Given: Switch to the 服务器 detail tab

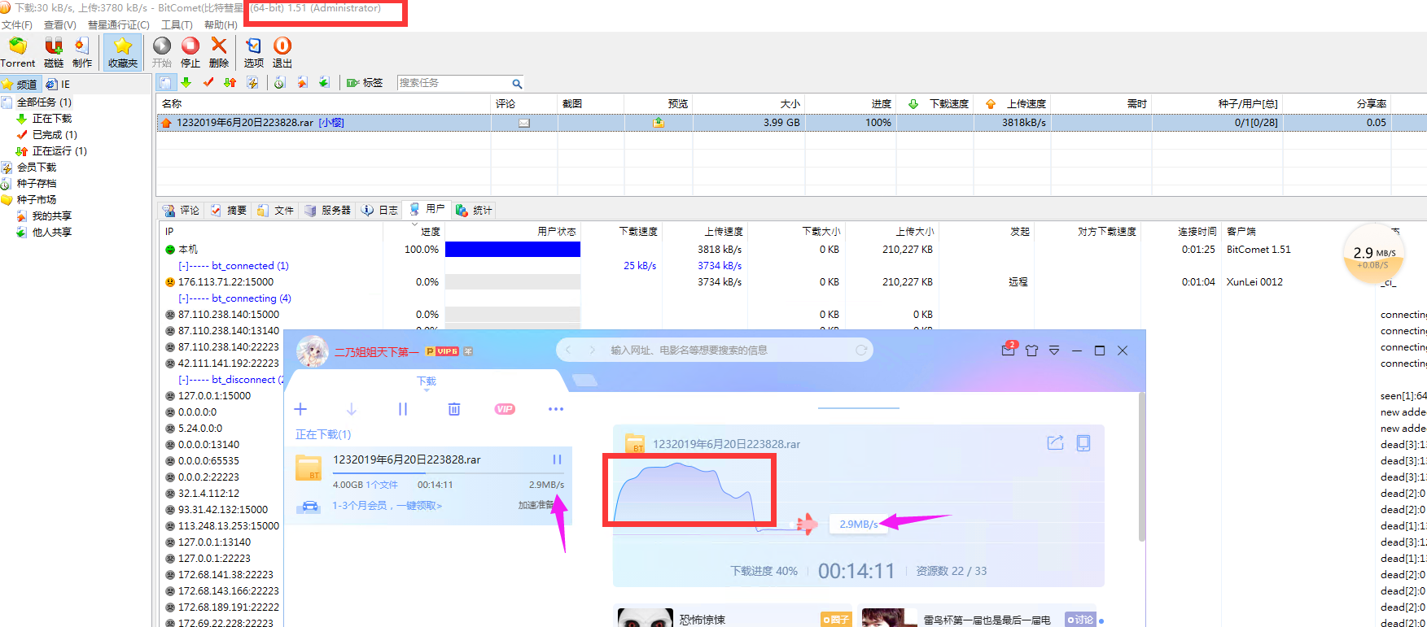Looking at the screenshot, I should tap(327, 210).
